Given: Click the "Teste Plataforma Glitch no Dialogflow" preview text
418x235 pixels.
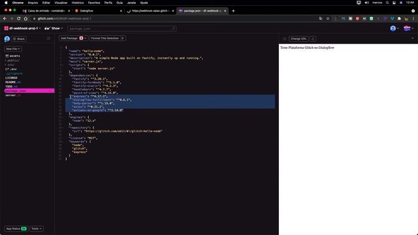Looking at the screenshot, I should point(307,48).
